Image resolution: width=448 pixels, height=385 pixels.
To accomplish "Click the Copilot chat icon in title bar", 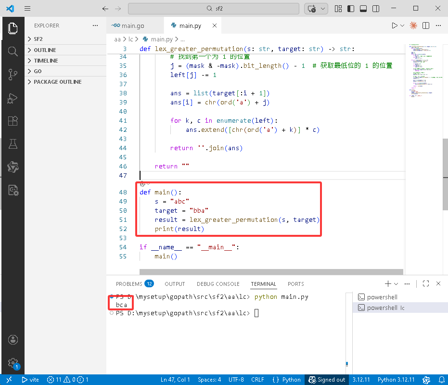I will point(312,9).
